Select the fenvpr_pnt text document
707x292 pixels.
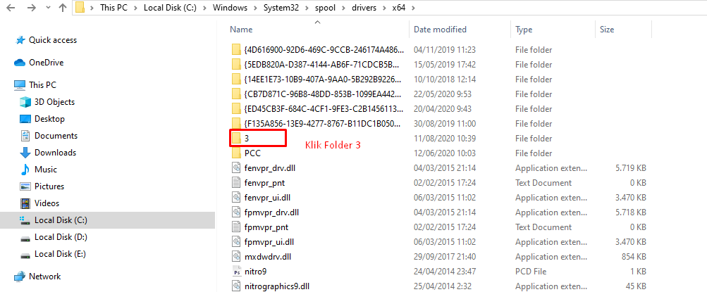click(264, 183)
